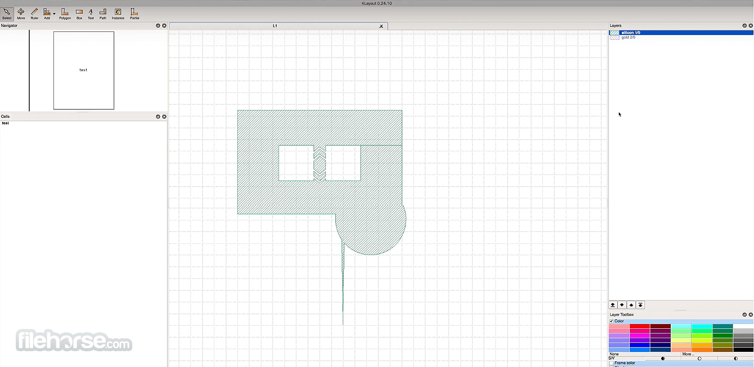This screenshot has height=367, width=754.
Task: Undock the Layer Toolbox panel
Action: tap(745, 315)
